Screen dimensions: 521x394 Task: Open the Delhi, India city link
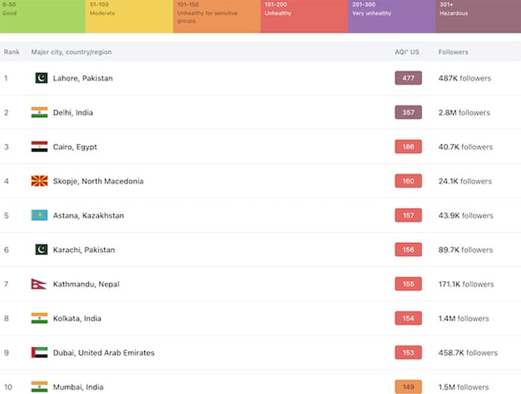coord(73,112)
